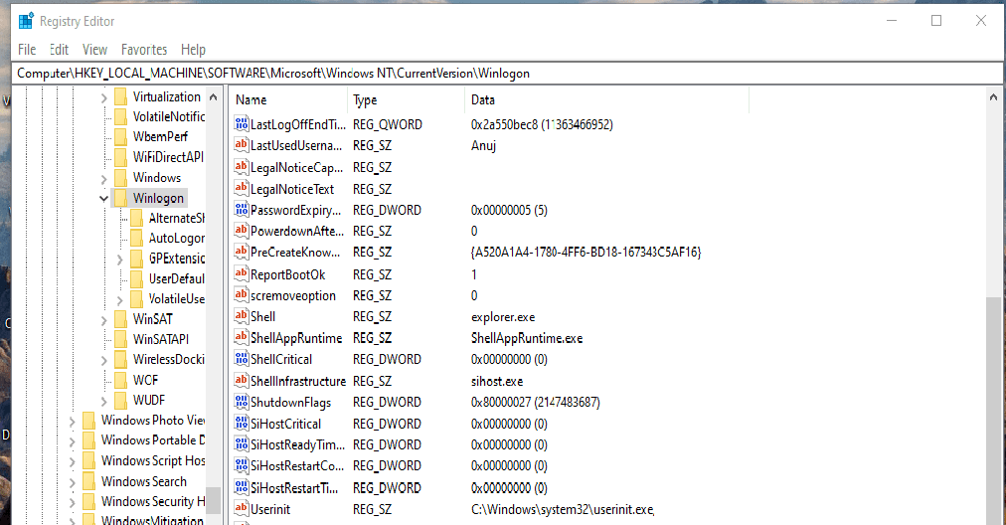1006x525 pixels.
Task: Click the Anuj username data value
Action: [x=484, y=146]
